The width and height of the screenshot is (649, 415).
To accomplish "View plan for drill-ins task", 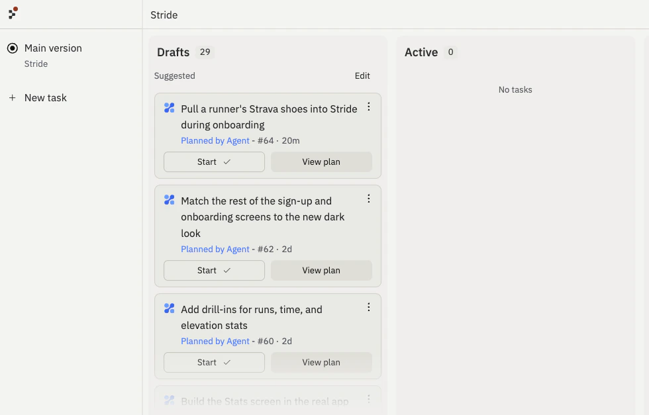I will point(321,363).
